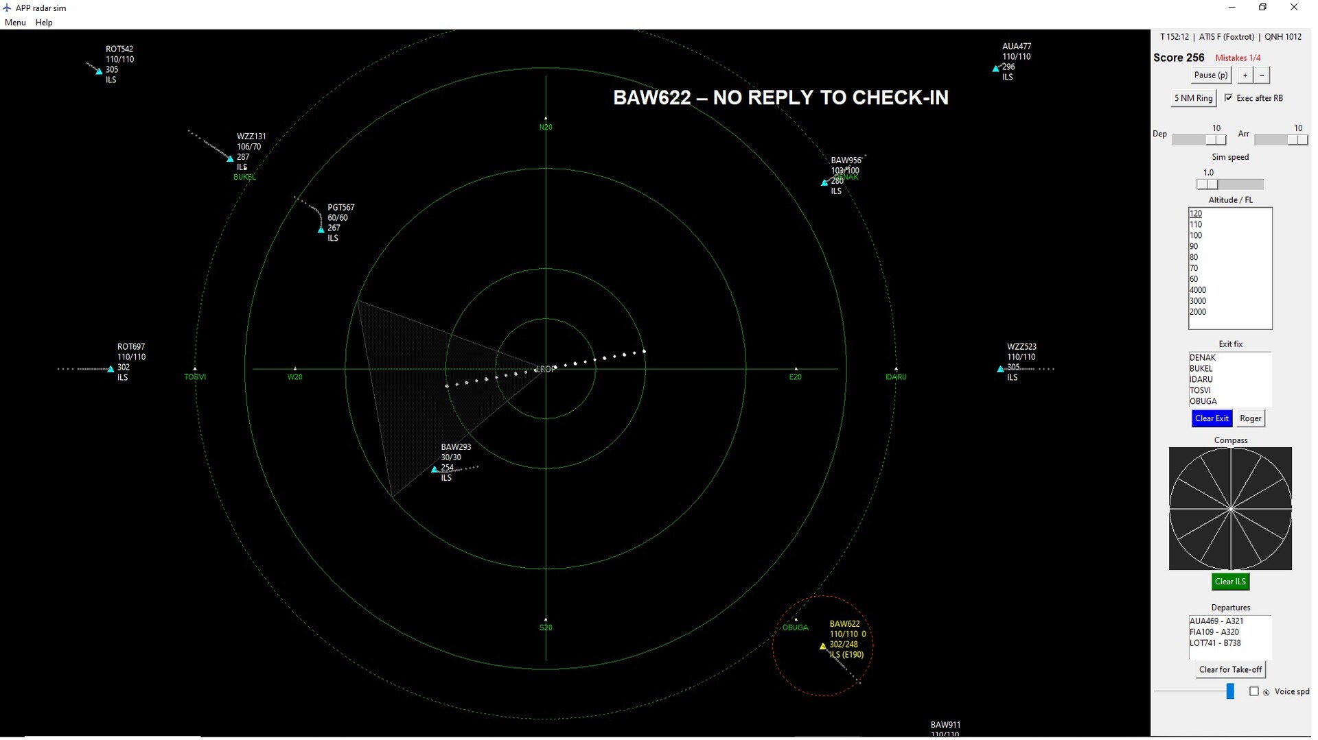Toggle the Exec after RB checkbox
Viewport: 1318px width, 740px height.
click(x=1228, y=98)
